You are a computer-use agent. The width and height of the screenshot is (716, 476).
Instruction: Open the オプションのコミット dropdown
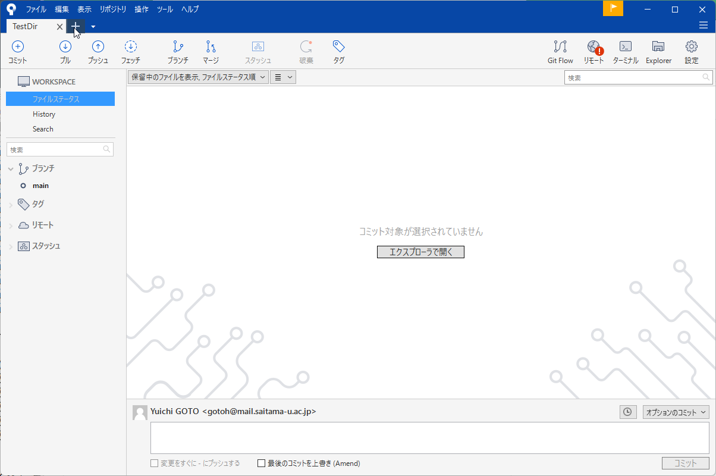[x=676, y=412]
